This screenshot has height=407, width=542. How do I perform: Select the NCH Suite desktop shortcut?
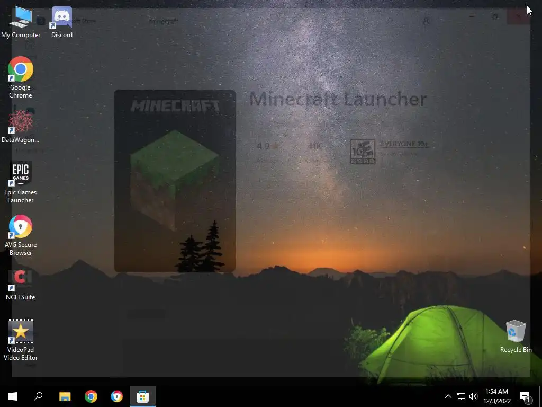click(21, 285)
